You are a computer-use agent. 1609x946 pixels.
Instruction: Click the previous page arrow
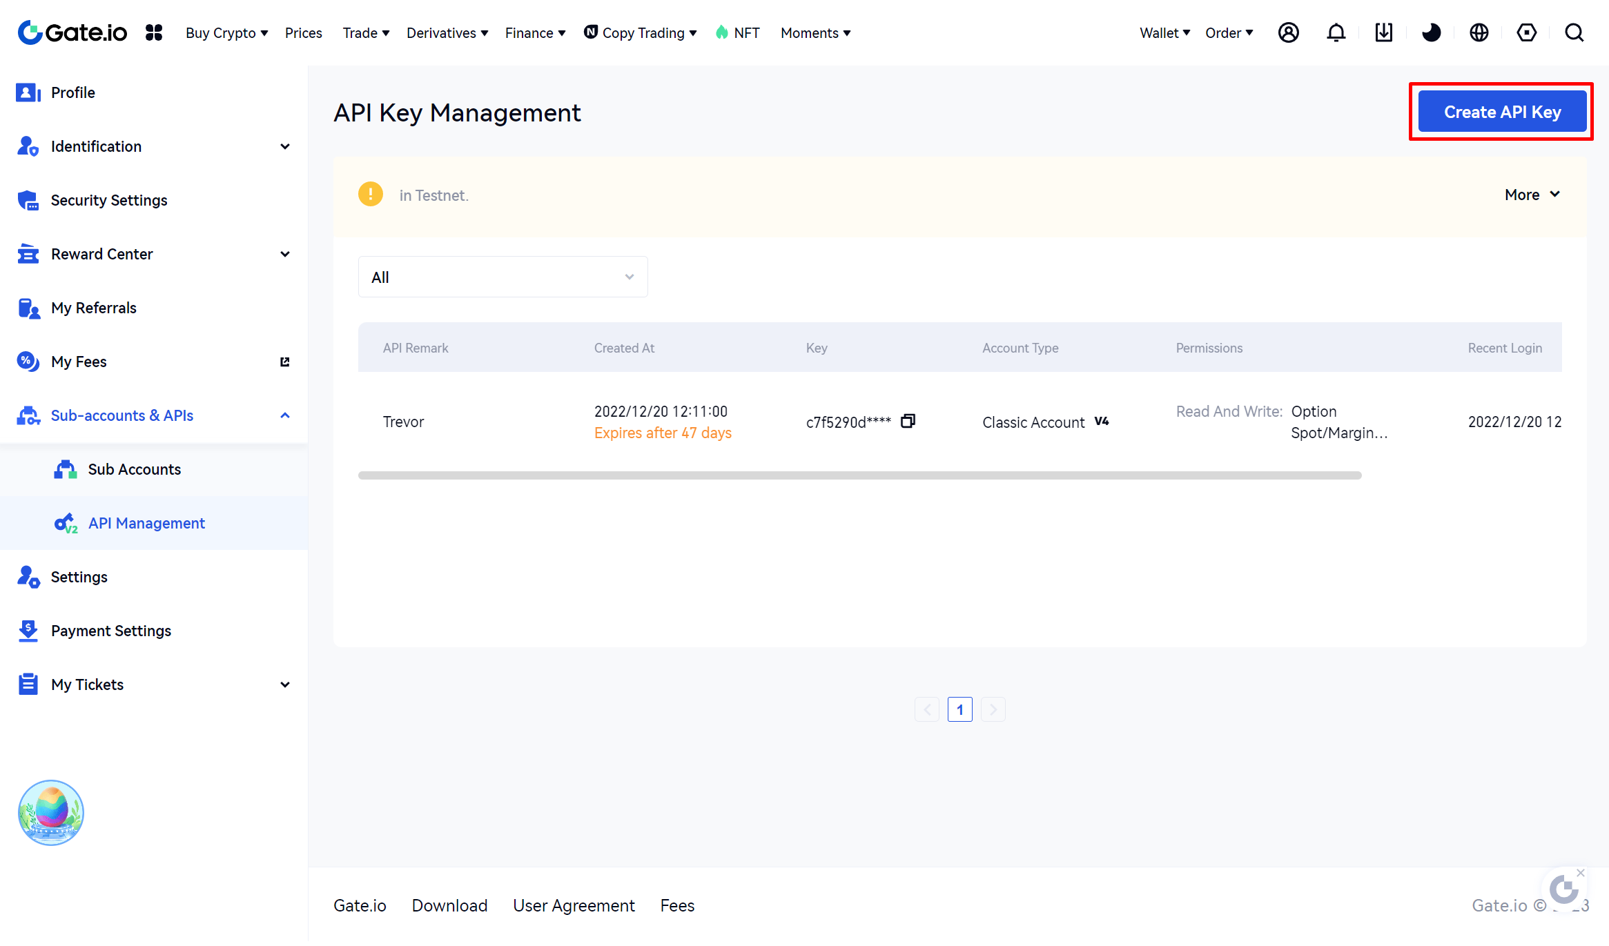coord(926,709)
